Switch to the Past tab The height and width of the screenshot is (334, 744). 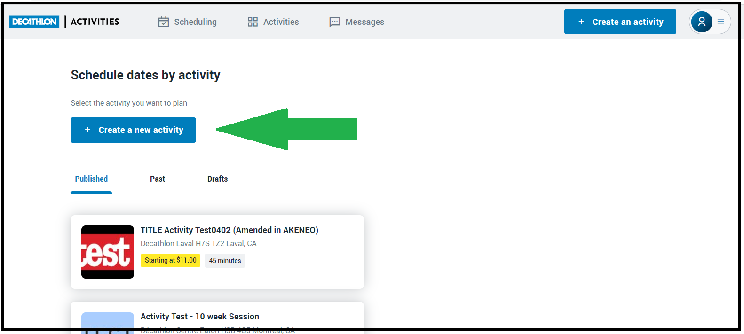pyautogui.click(x=157, y=179)
